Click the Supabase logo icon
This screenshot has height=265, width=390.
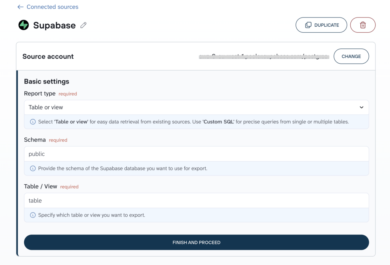24,25
